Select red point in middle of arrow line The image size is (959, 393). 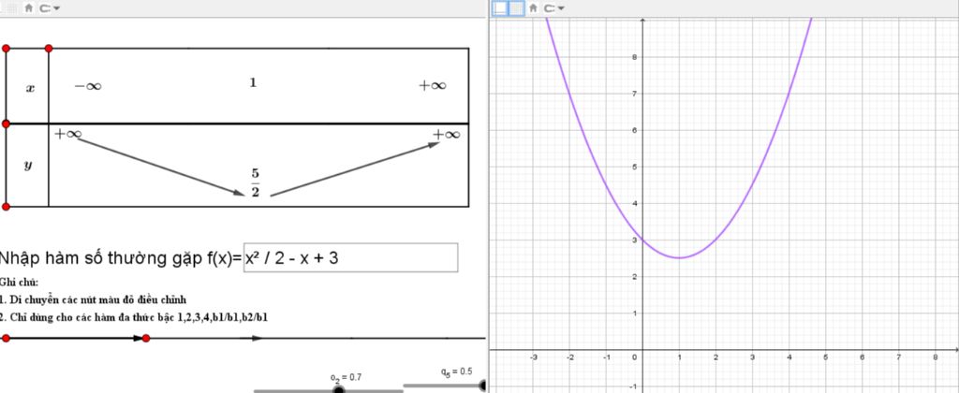pyautogui.click(x=145, y=338)
